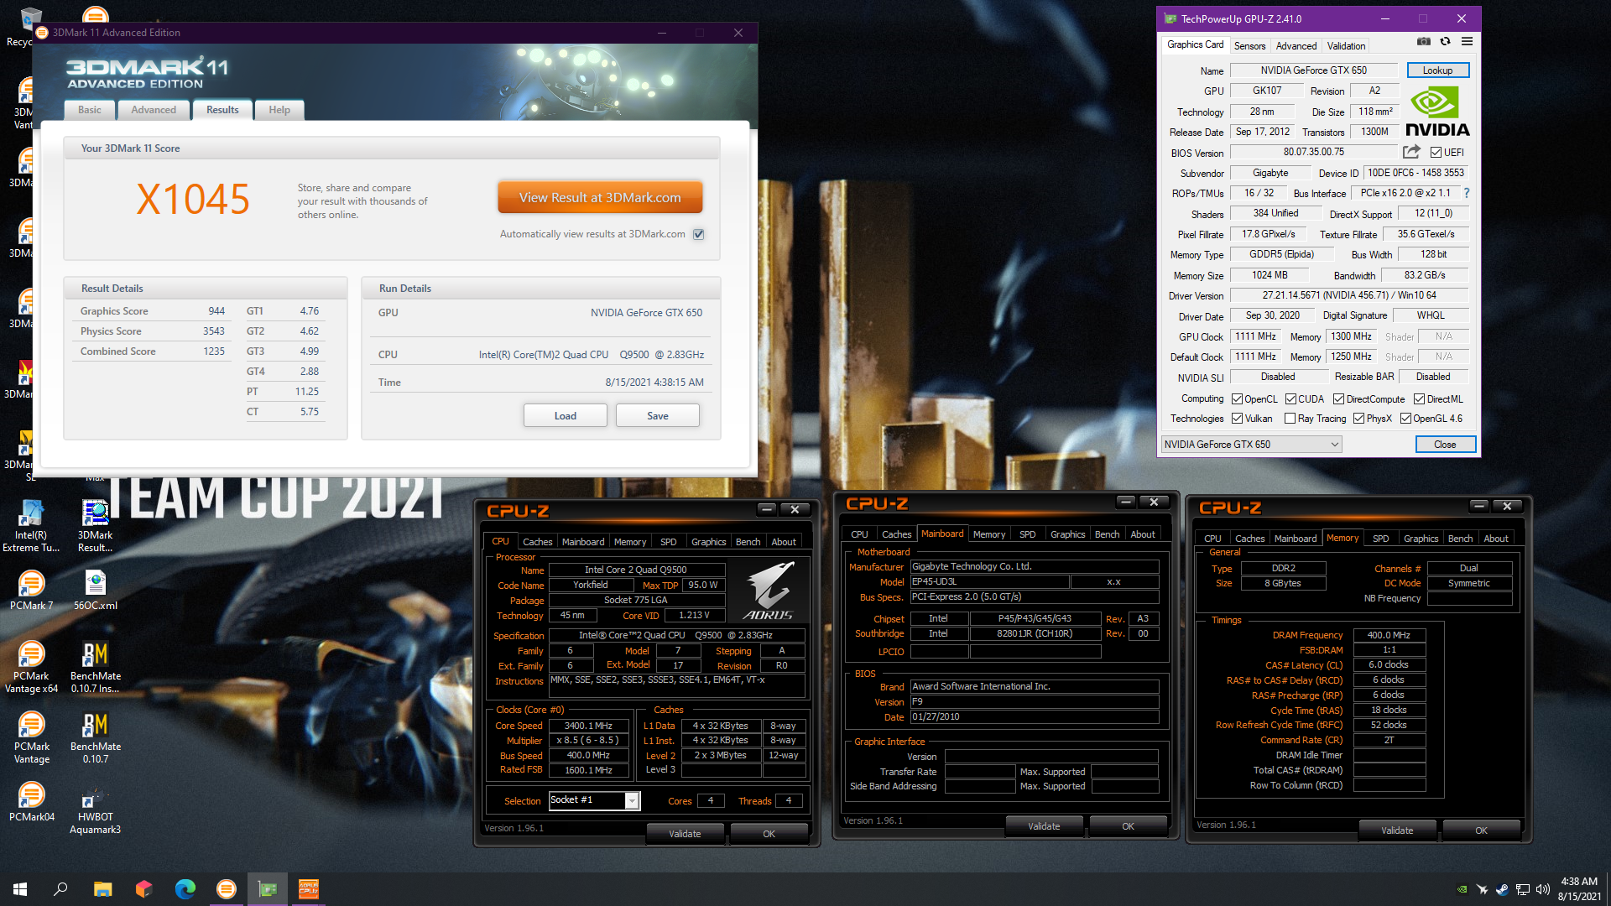Viewport: 1611px width, 906px height.
Task: Toggle the Vulkan checkbox
Action: [1237, 419]
